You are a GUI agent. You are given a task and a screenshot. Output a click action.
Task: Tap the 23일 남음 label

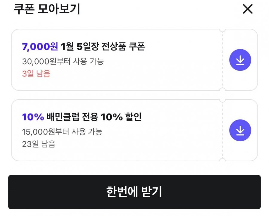coord(39,144)
